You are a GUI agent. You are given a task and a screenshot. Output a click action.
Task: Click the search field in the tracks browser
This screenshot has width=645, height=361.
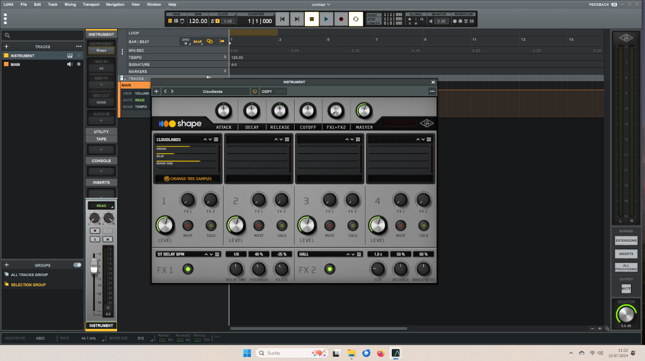coord(42,35)
